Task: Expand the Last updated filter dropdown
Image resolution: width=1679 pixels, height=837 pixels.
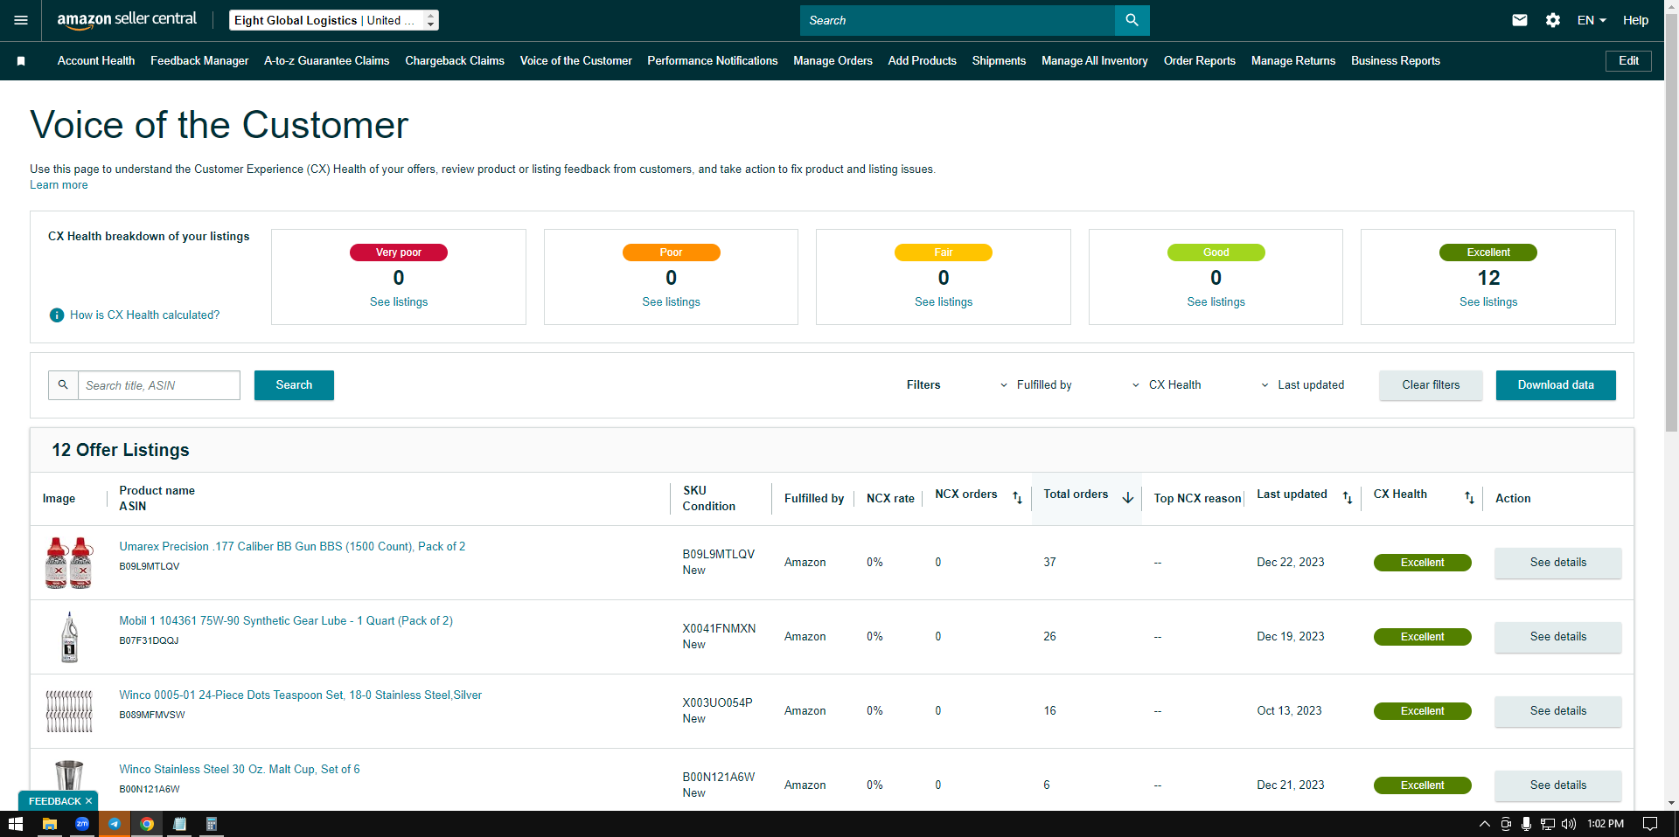Action: point(1302,385)
